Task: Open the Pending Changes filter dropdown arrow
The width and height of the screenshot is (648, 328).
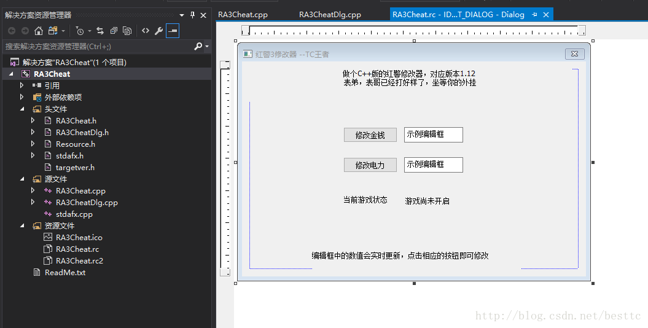Action: click(89, 31)
